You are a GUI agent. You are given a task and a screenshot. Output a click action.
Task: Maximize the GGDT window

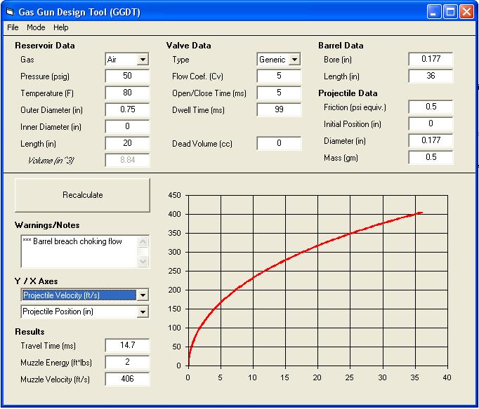[x=450, y=12]
